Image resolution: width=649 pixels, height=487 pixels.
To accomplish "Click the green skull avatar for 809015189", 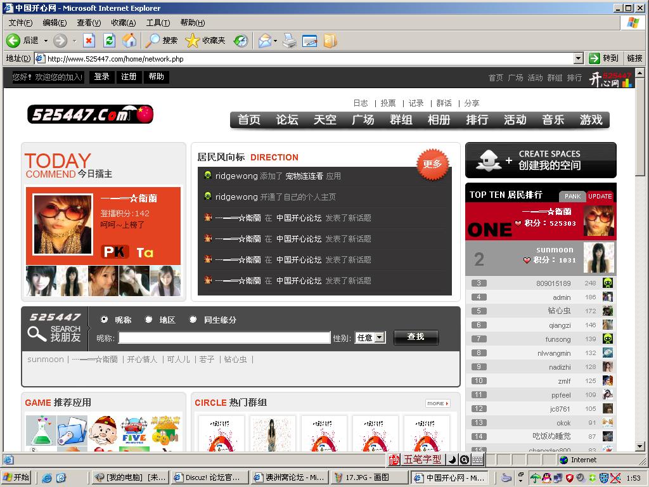I will [x=607, y=283].
